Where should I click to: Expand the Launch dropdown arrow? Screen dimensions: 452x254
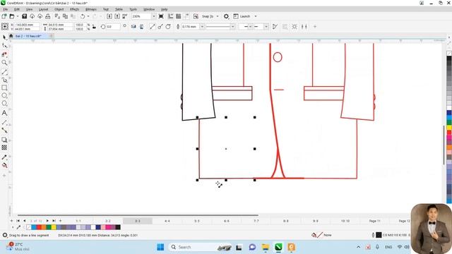[256, 16]
